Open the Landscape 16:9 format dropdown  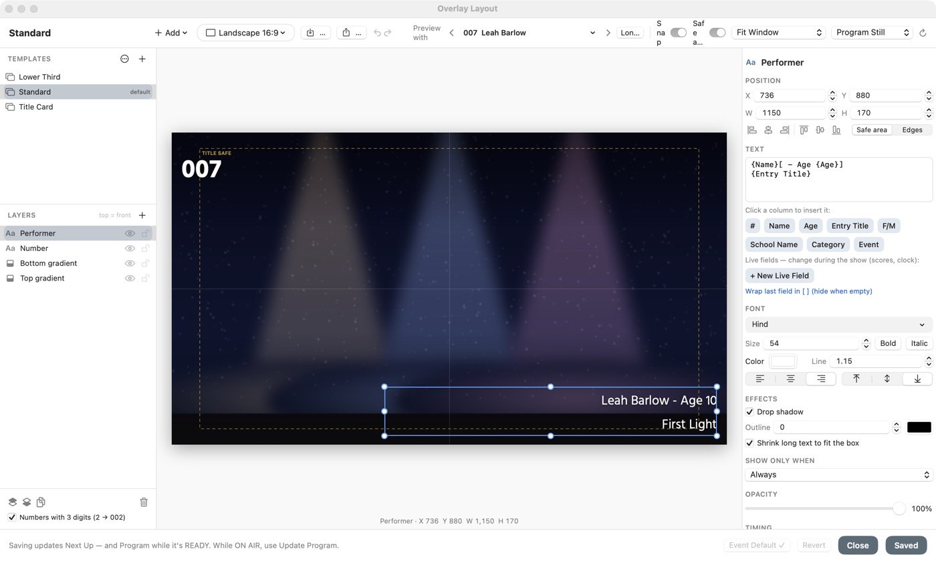[245, 33]
